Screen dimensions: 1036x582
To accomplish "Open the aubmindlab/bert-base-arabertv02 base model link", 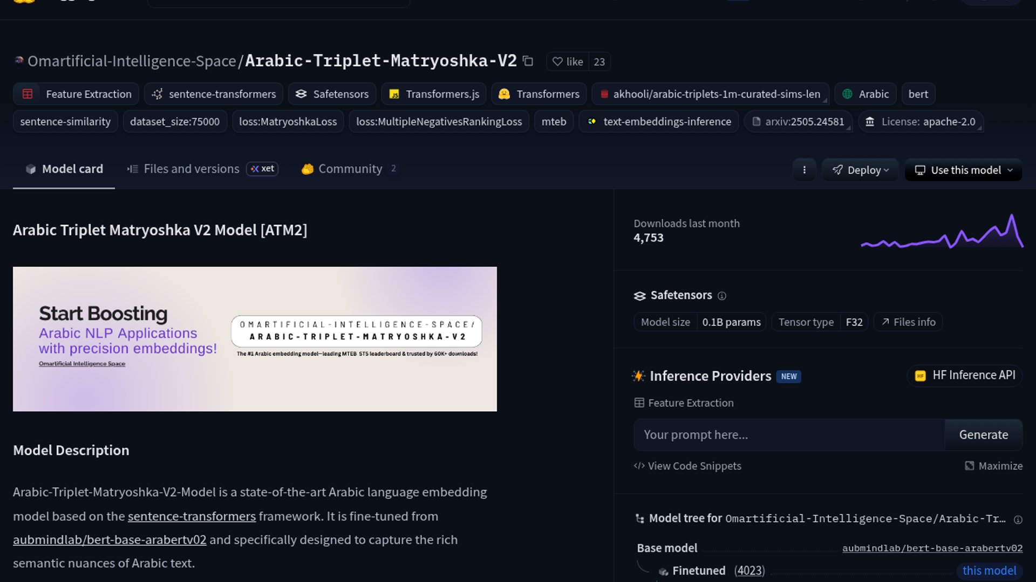I will click(x=932, y=548).
